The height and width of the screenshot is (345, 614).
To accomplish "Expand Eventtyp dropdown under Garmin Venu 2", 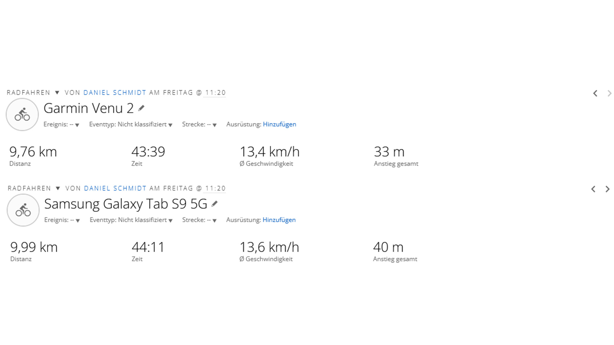I will 131,125.
